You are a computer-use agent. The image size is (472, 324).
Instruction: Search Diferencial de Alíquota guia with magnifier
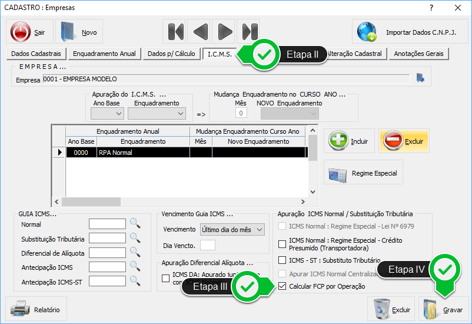(135, 253)
